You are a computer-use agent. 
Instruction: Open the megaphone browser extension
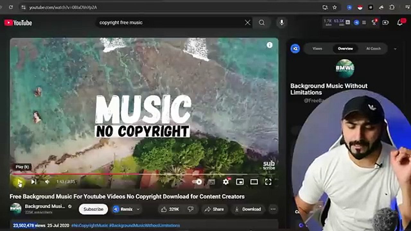[x=381, y=7]
